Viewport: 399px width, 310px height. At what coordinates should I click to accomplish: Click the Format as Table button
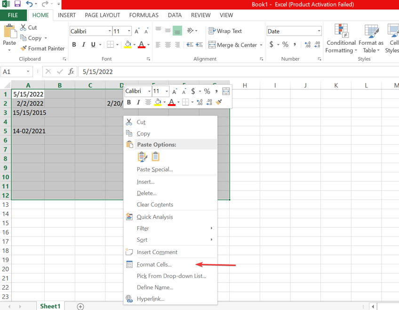coord(371,39)
